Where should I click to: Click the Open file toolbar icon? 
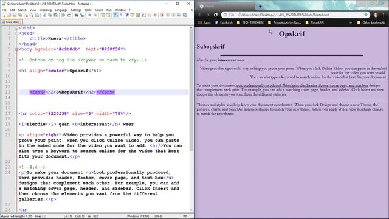click(9, 15)
